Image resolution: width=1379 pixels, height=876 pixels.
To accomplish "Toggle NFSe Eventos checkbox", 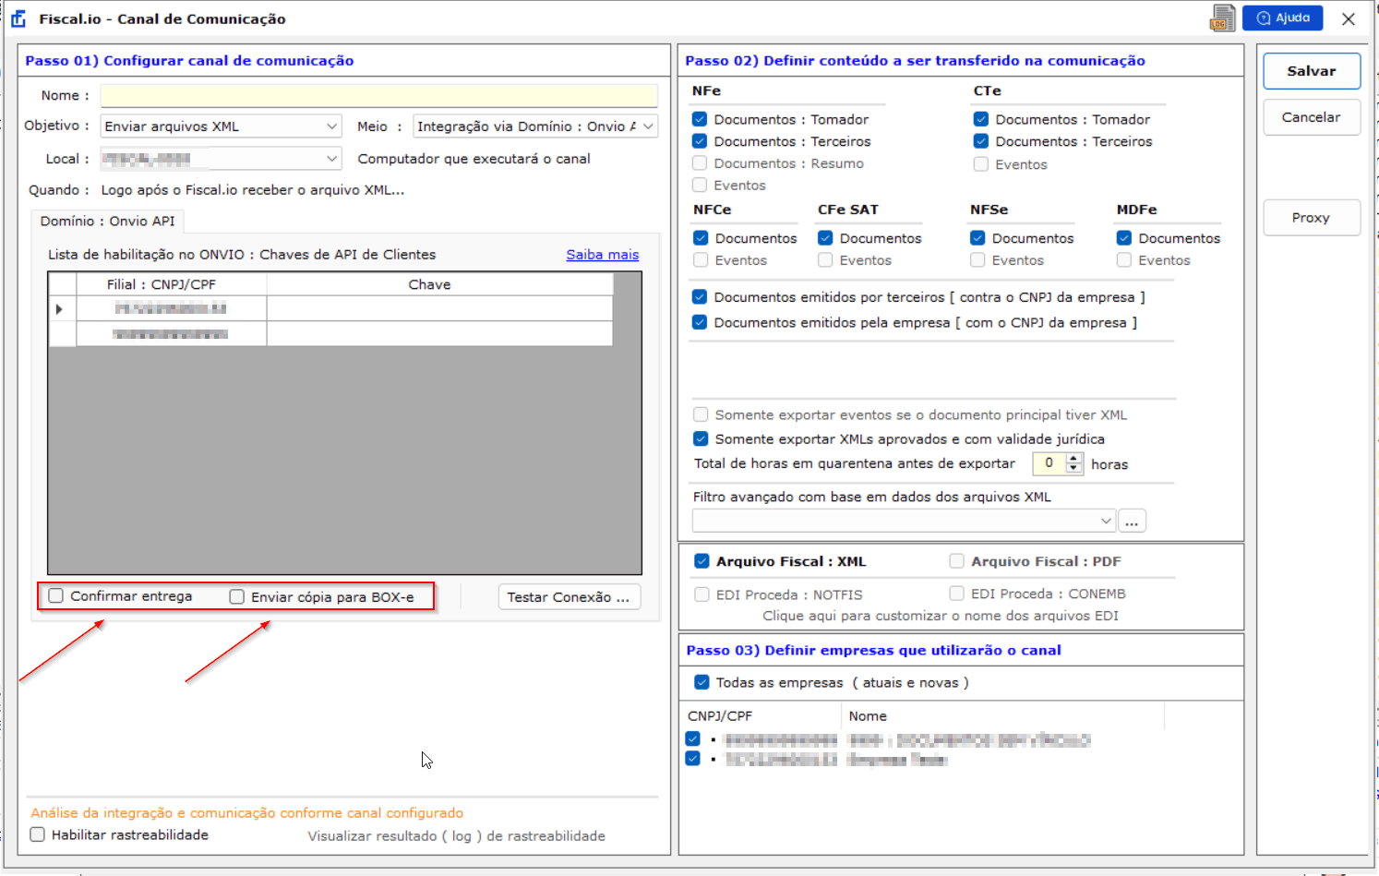I will click(x=977, y=260).
